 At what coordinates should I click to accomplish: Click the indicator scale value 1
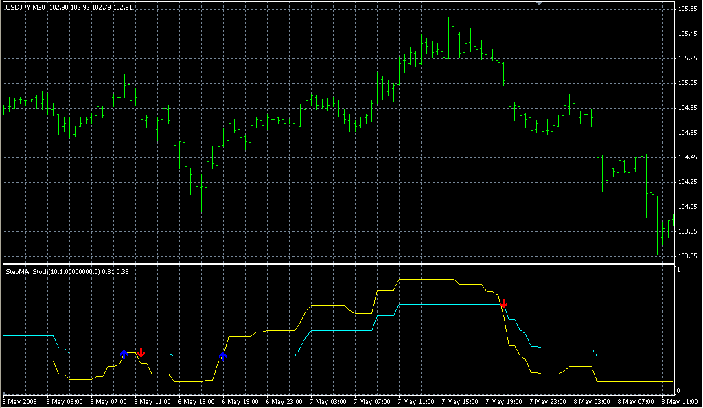click(679, 270)
